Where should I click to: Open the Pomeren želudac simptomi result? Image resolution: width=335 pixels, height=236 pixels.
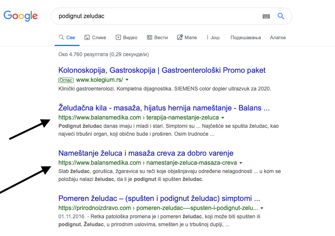tap(159, 198)
